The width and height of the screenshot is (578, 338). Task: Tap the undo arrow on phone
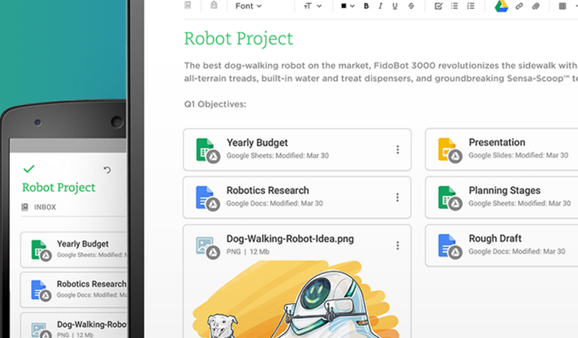pos(107,170)
